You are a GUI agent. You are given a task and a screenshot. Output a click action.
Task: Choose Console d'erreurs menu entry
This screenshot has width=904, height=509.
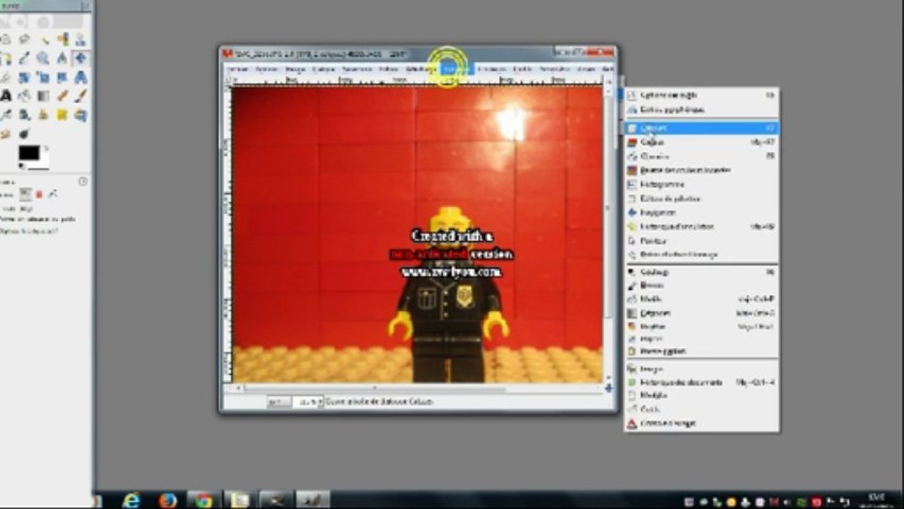pyautogui.click(x=700, y=423)
